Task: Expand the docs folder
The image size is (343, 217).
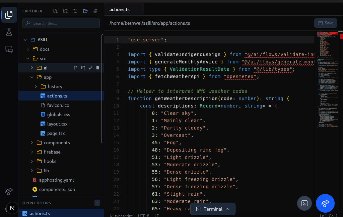Action: 45,49
